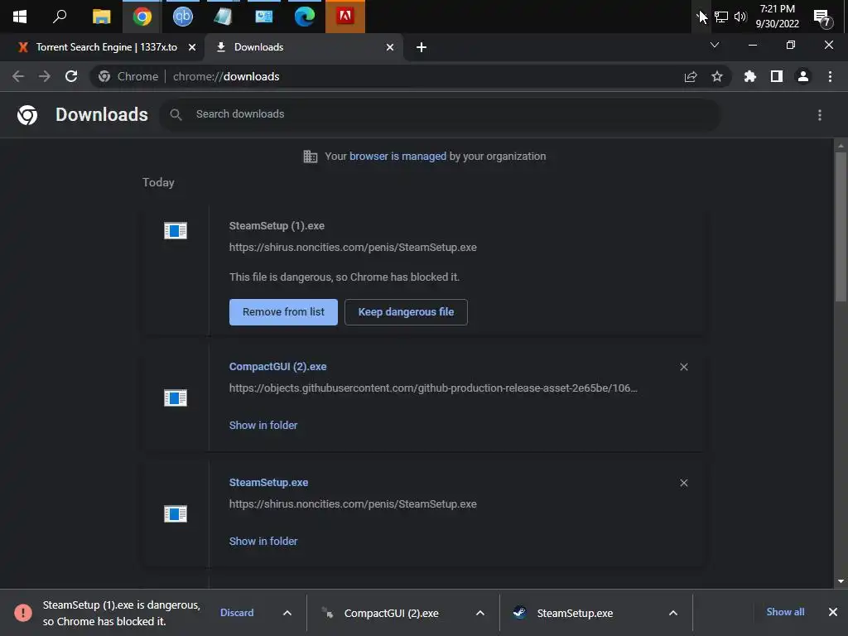Click the SteamSetup.exe list file icon
This screenshot has height=636, width=848.
[x=176, y=513]
